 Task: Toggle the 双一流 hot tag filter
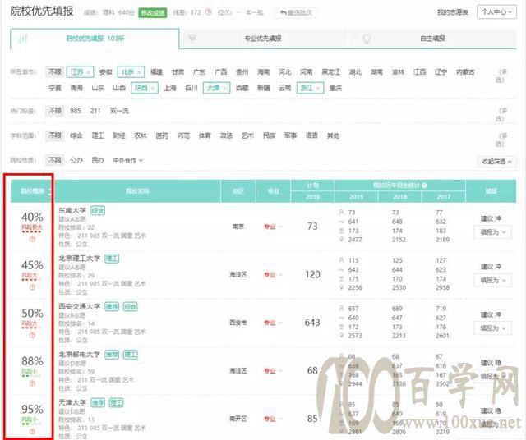(119, 111)
